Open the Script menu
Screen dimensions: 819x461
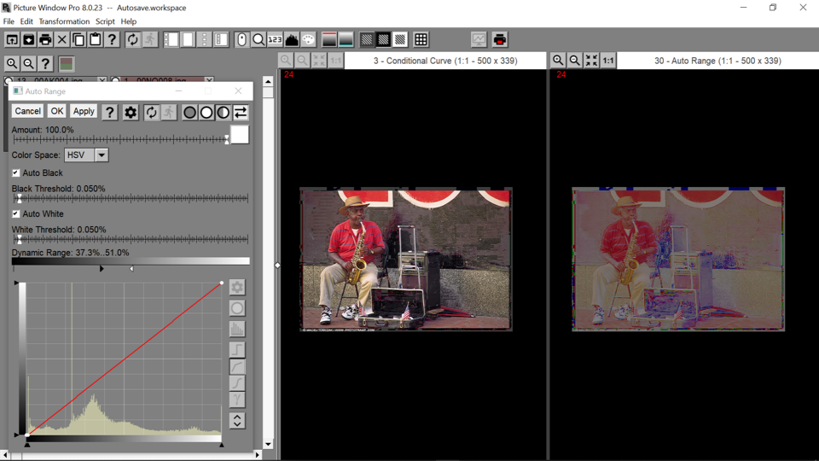tap(105, 21)
